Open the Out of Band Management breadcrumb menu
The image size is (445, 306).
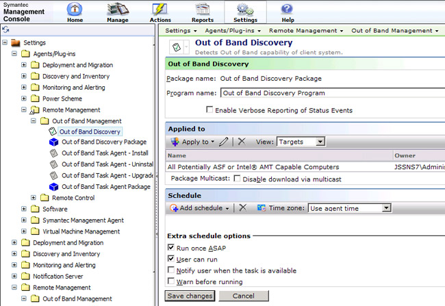tap(395, 30)
